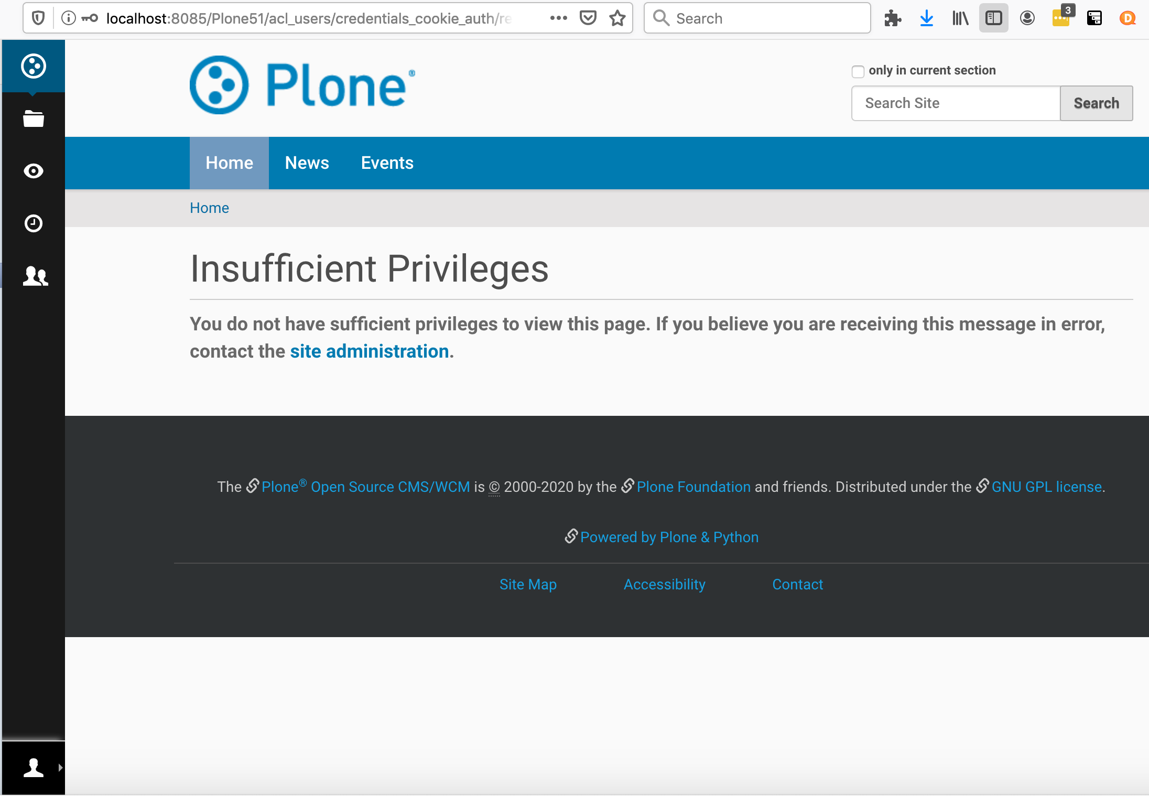Click the Plone logo image in header
The width and height of the screenshot is (1149, 796).
click(302, 85)
